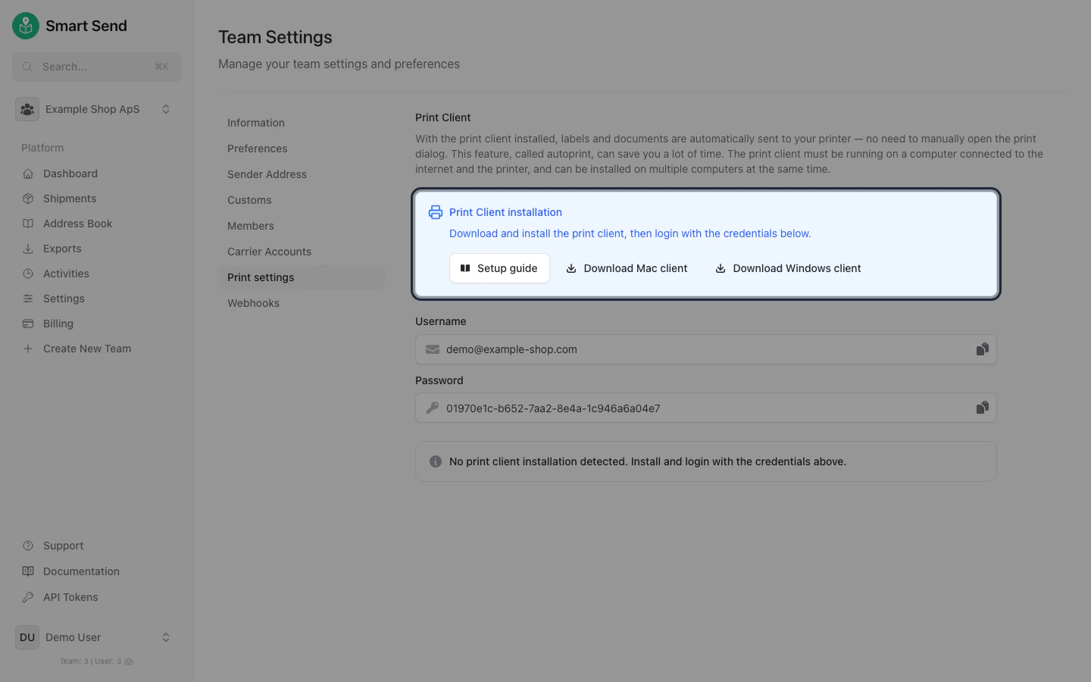The image size is (1091, 682).
Task: Switch to the Webhooks settings tab
Action: pyautogui.click(x=253, y=302)
